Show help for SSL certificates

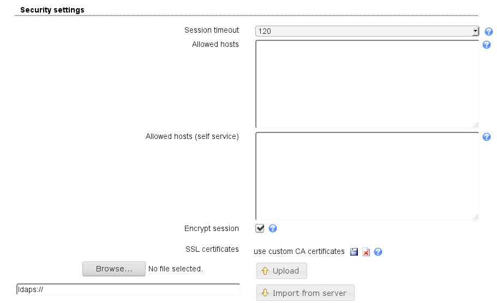click(x=378, y=252)
